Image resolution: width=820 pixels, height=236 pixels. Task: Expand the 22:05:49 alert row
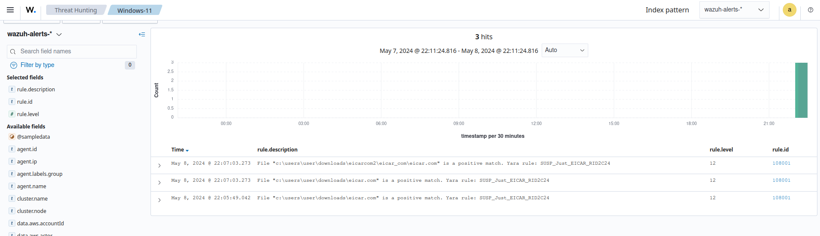pos(159,200)
